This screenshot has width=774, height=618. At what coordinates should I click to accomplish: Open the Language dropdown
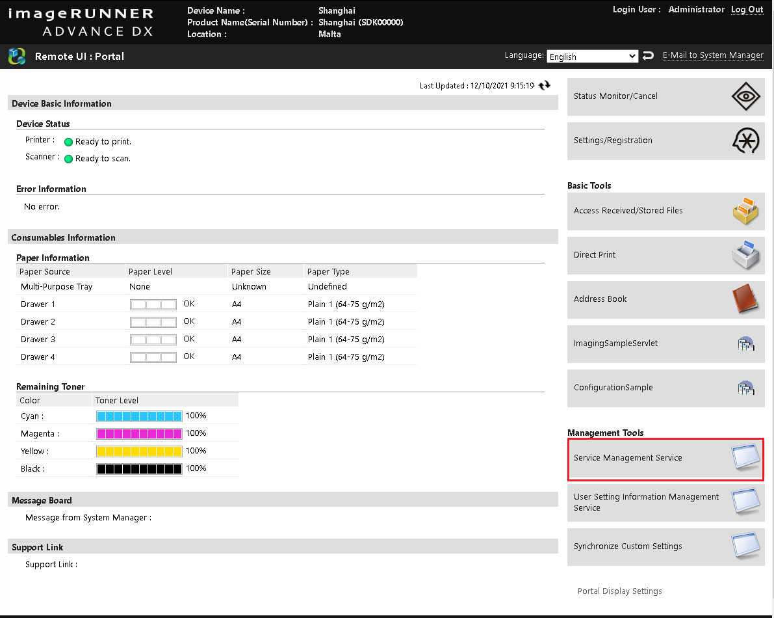coord(592,57)
